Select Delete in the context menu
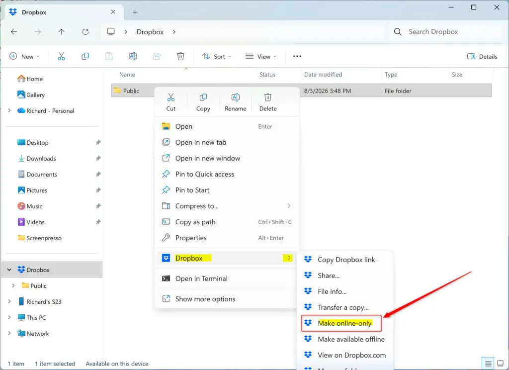Viewport: 509px width, 370px height. (268, 102)
